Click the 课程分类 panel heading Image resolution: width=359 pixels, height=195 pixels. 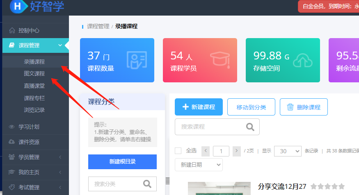coord(101,102)
